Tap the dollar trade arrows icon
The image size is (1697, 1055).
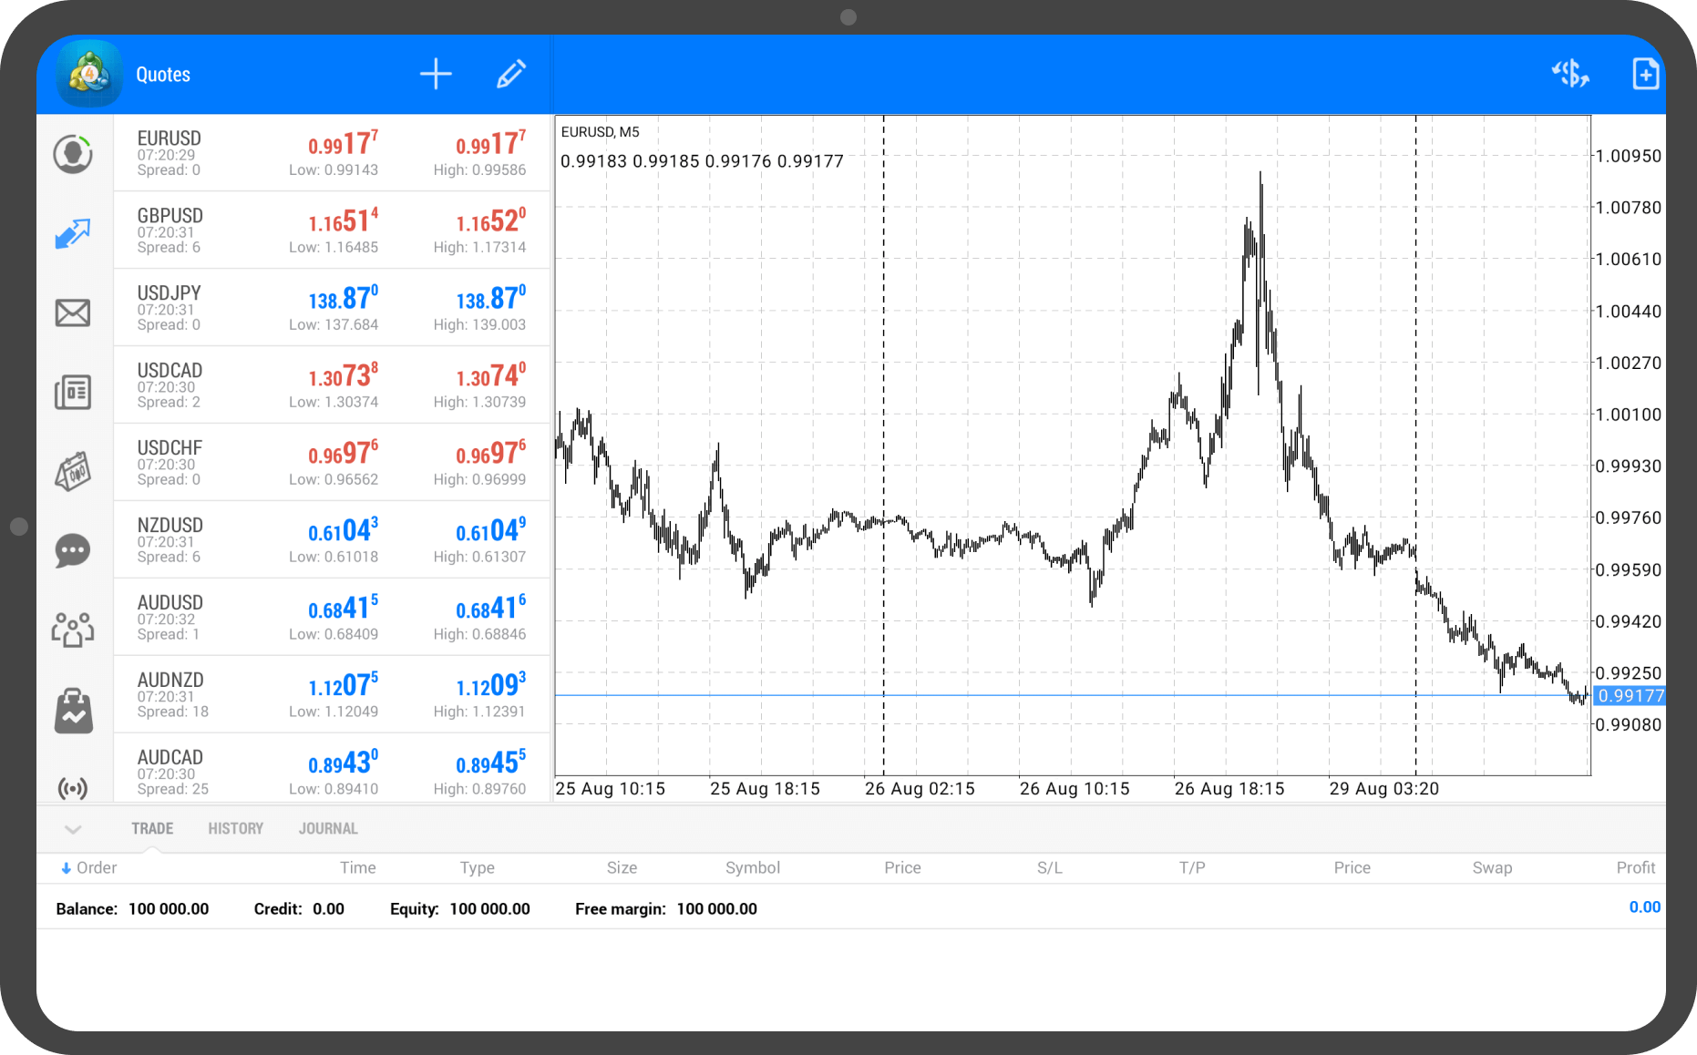[1569, 74]
